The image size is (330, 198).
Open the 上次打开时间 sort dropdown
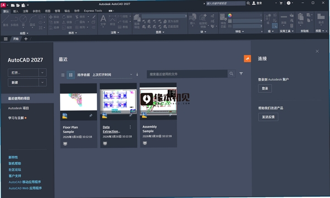tap(112, 75)
